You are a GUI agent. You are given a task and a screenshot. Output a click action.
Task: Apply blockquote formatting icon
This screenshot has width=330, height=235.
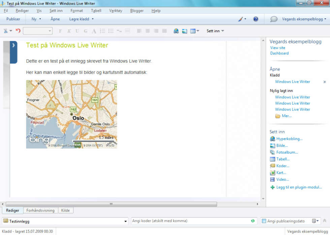pos(119,31)
